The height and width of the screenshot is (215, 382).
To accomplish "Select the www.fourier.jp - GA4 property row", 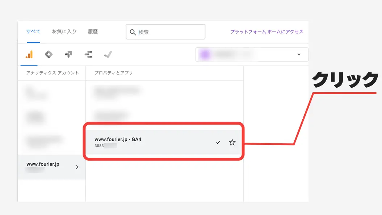I will coord(164,142).
